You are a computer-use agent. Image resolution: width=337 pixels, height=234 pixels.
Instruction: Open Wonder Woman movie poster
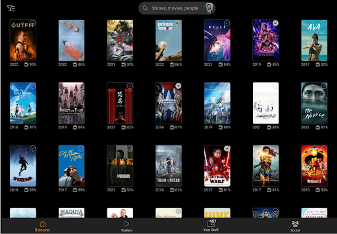click(266, 166)
